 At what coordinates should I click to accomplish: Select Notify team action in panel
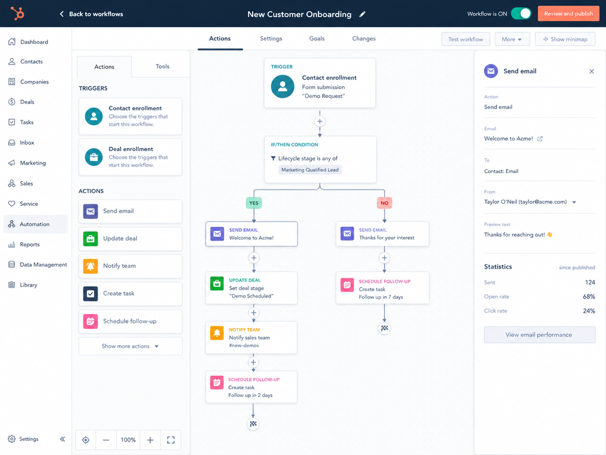click(130, 266)
